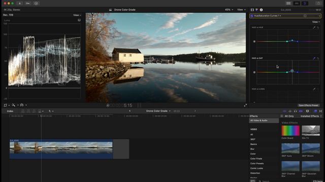
Task: Open the retime speed dropdown
Action: (23, 105)
